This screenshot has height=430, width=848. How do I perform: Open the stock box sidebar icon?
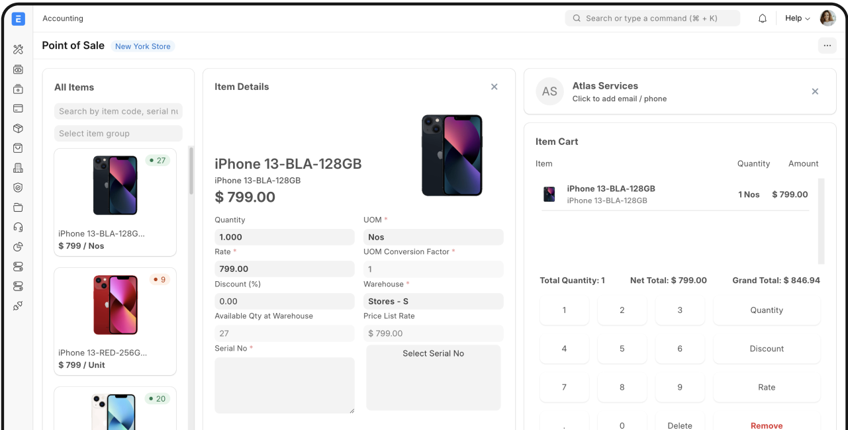point(18,128)
